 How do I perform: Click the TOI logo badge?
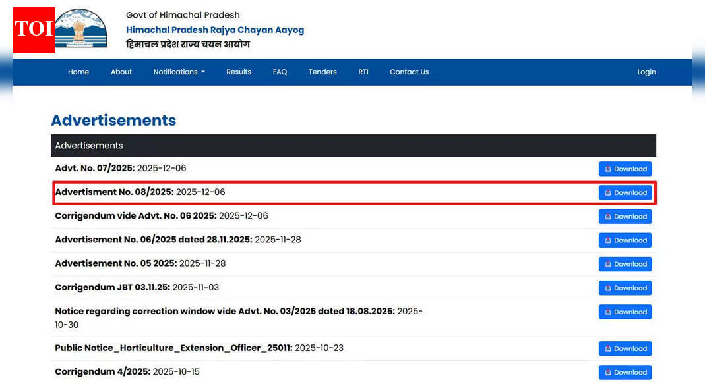coord(34,30)
